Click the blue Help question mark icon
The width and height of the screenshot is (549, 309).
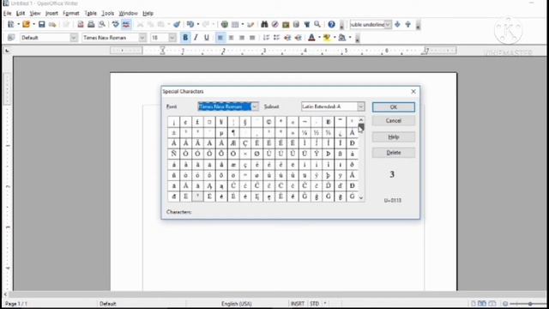[331, 24]
